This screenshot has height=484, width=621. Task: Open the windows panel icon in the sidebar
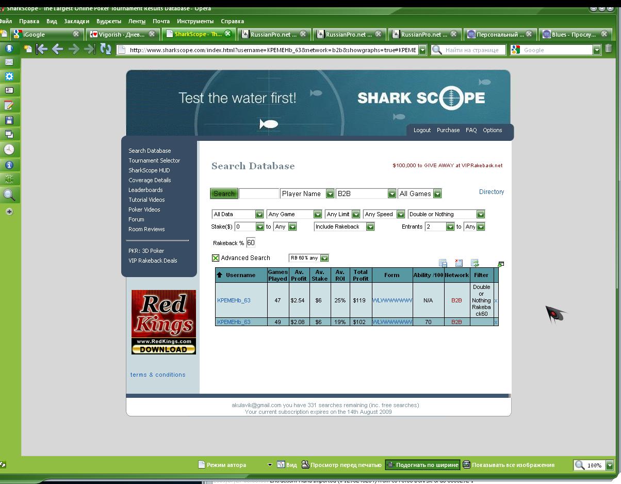(x=9, y=134)
